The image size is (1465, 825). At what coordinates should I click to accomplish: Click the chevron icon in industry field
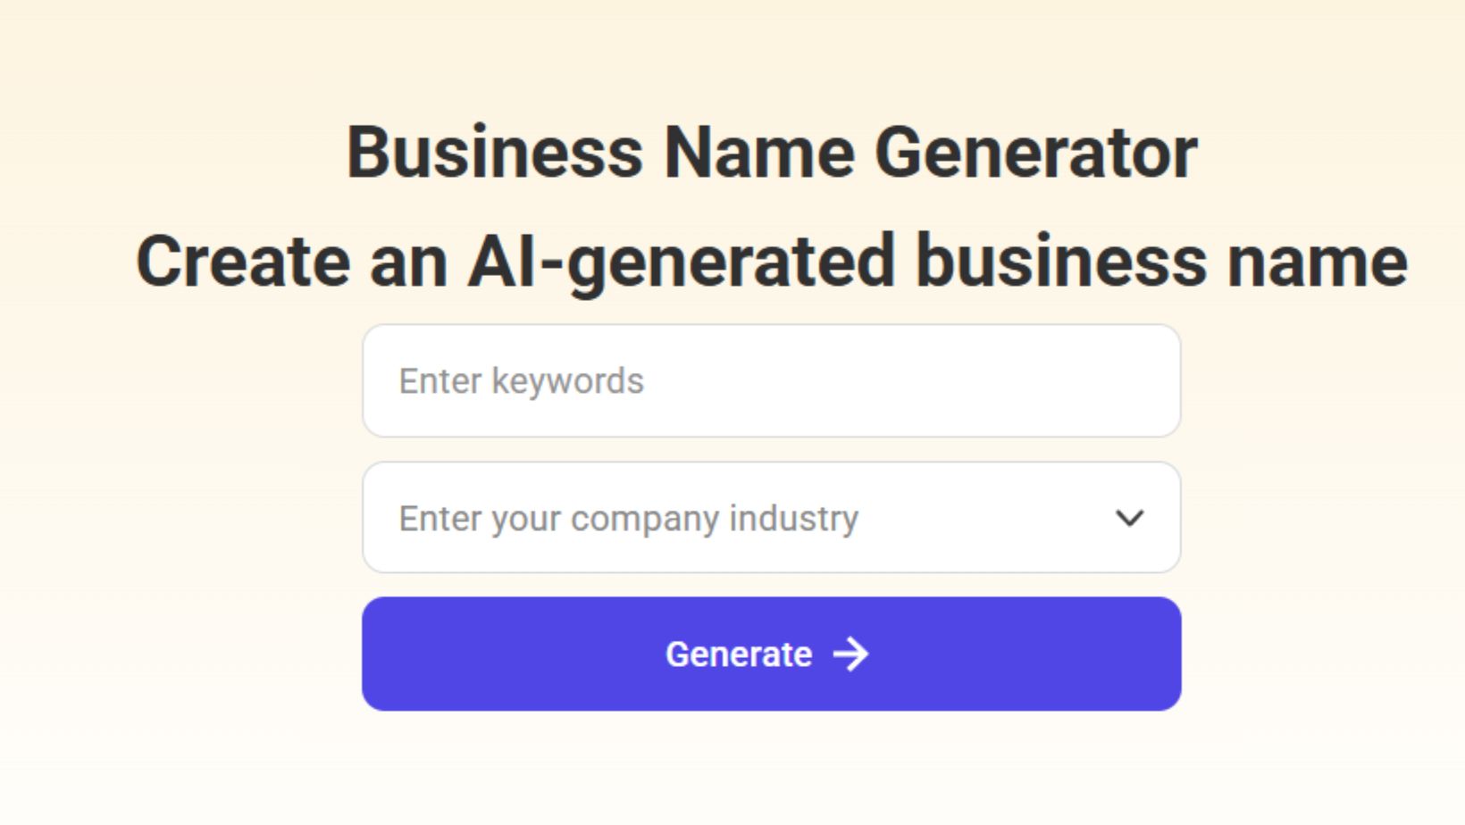[x=1130, y=518]
